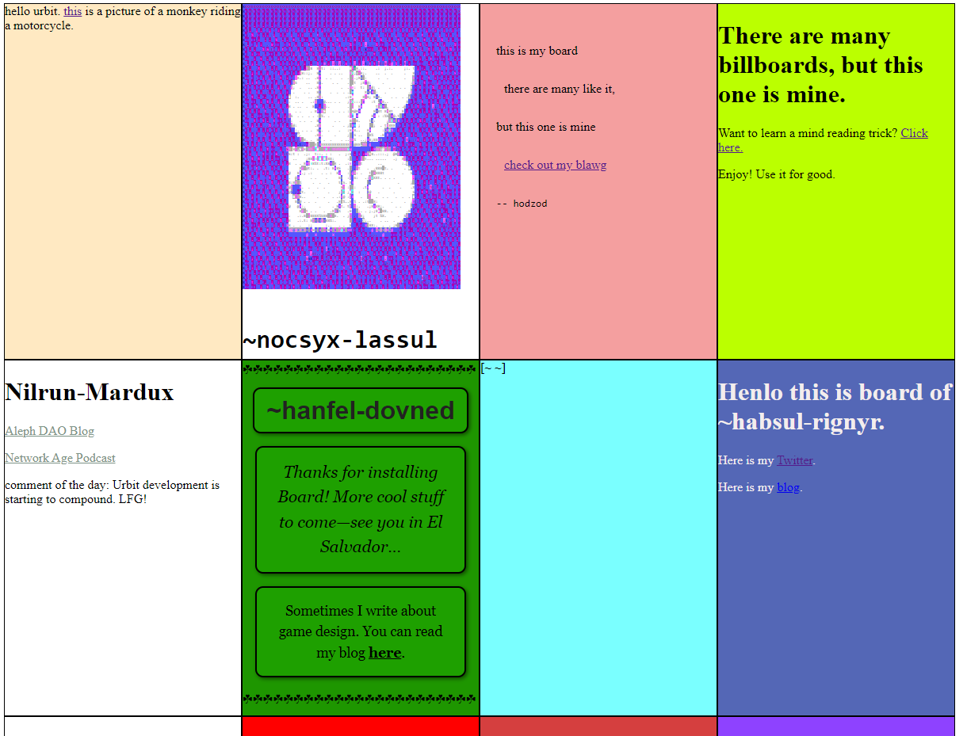Click the "Thanks for installing Board!" box

coord(361,509)
